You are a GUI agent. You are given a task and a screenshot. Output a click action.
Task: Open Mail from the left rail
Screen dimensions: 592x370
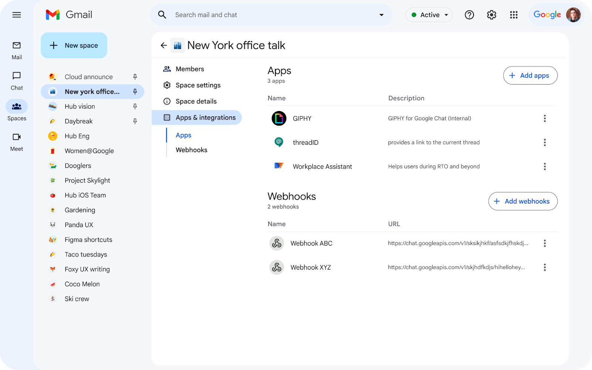17,51
